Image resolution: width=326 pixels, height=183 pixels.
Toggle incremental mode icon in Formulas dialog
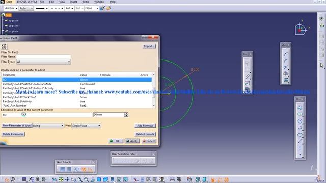(4, 46)
